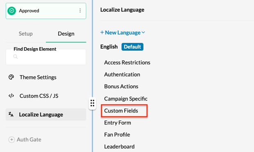The width and height of the screenshot is (254, 152).
Task: Open Entry Form
Action: (x=118, y=123)
